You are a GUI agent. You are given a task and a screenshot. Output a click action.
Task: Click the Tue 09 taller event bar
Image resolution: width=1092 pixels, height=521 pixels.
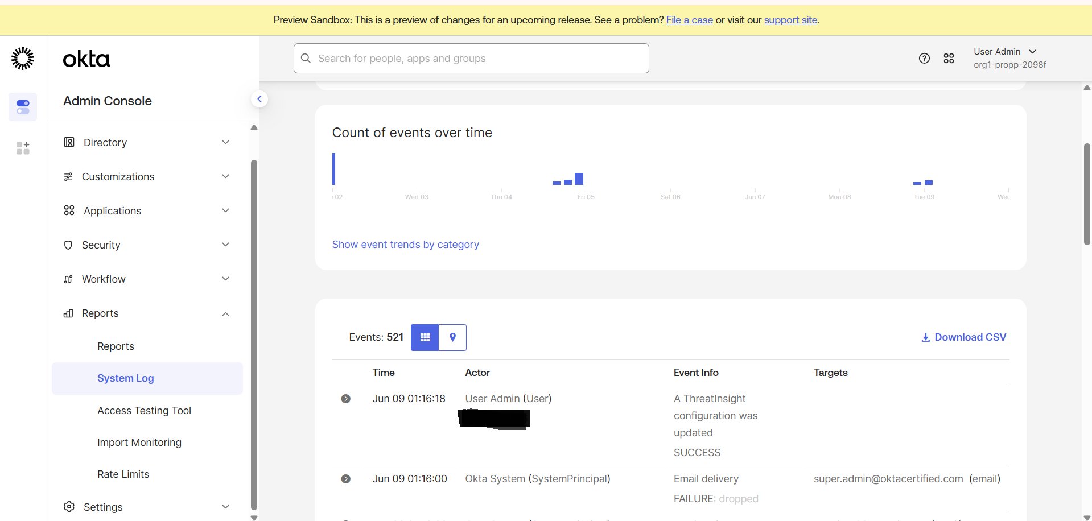click(x=929, y=183)
